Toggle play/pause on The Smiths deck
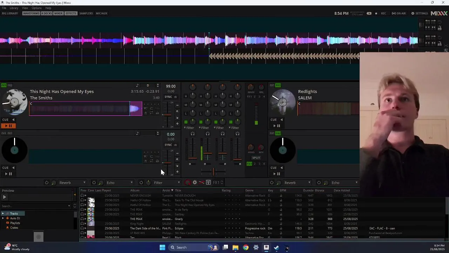This screenshot has height=253, width=449. pyautogui.click(x=8, y=126)
